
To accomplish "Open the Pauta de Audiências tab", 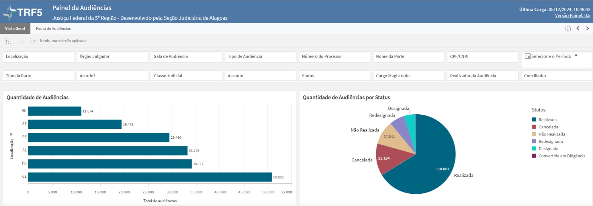I will point(53,29).
